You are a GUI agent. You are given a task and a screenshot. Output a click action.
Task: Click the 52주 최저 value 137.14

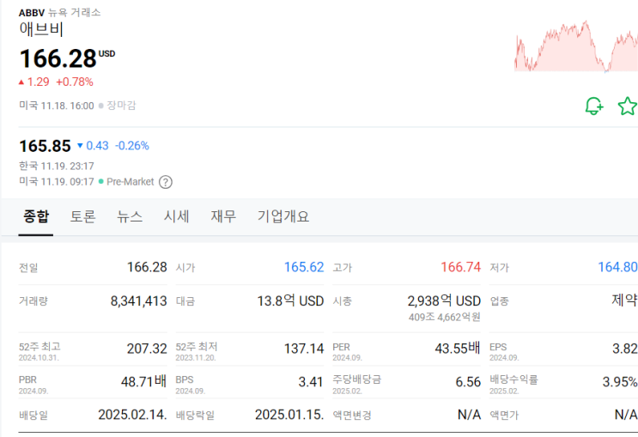pyautogui.click(x=304, y=349)
